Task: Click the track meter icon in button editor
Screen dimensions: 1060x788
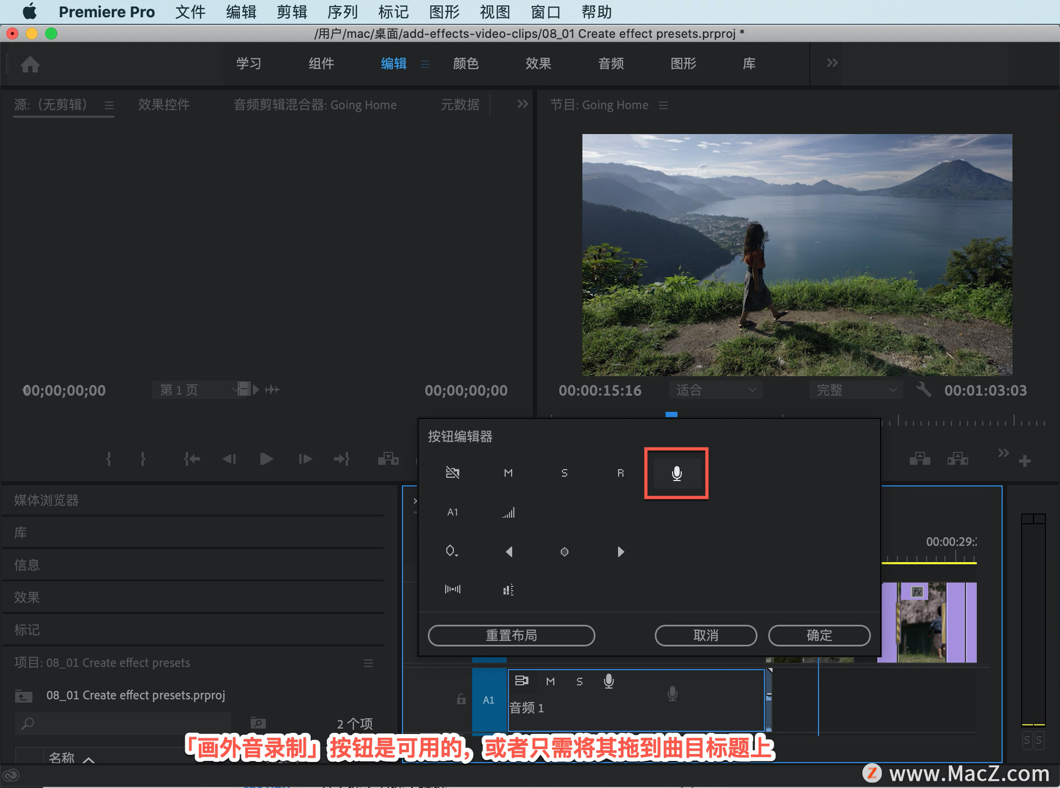Action: [x=508, y=590]
